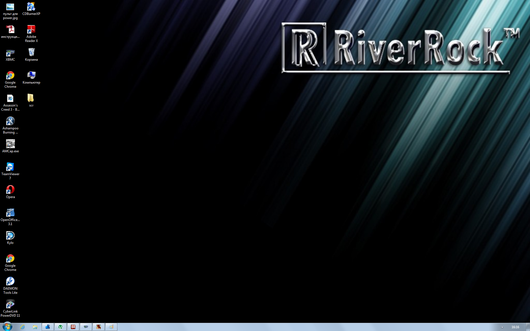Viewport: 530px width, 331px height.
Task: Switch to the red '64' app in taskbar
Action: [x=73, y=327]
